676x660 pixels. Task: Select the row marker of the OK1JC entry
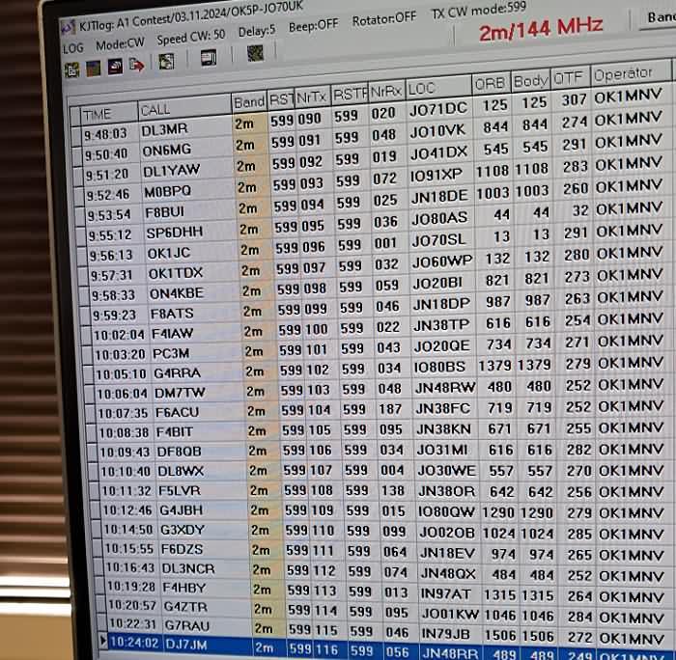tap(82, 256)
